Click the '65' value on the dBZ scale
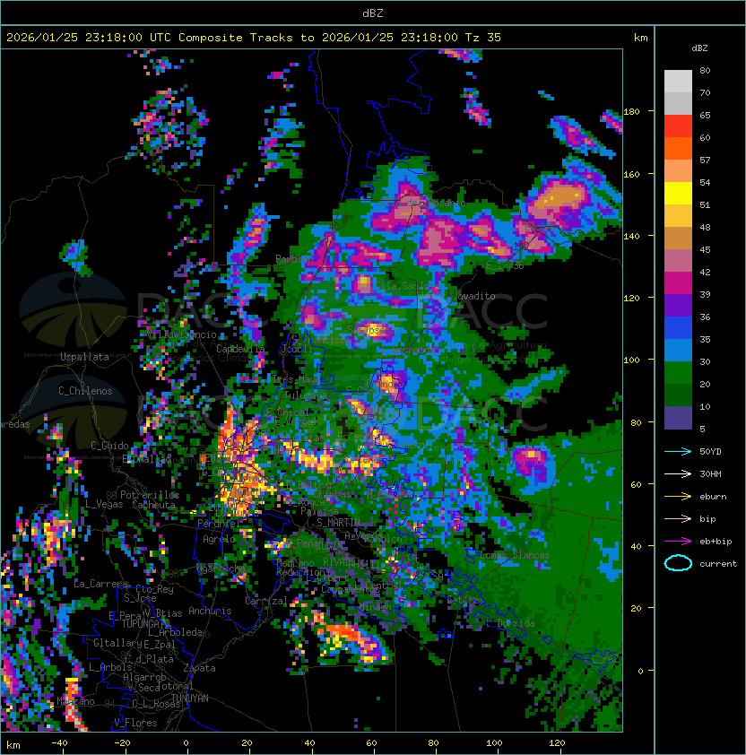Image resolution: width=746 pixels, height=755 pixels. pos(705,115)
